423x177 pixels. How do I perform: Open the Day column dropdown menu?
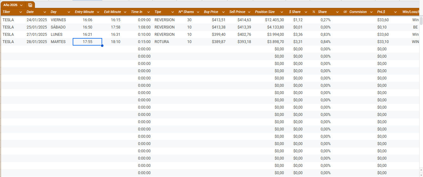click(x=69, y=12)
